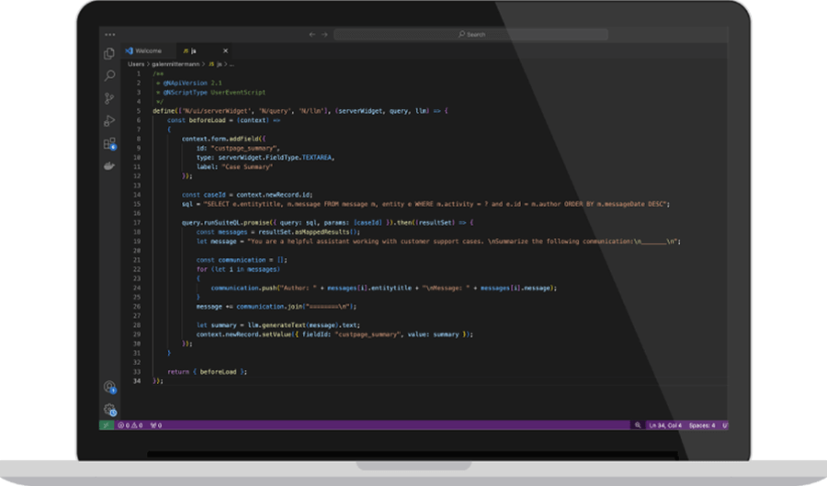The height and width of the screenshot is (486, 827).
Task: Close the js editor tab
Action: 226,51
